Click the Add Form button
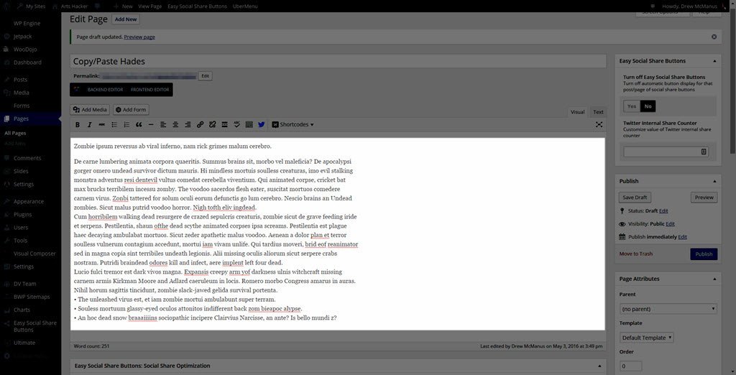Image resolution: width=736 pixels, height=375 pixels. [x=131, y=110]
